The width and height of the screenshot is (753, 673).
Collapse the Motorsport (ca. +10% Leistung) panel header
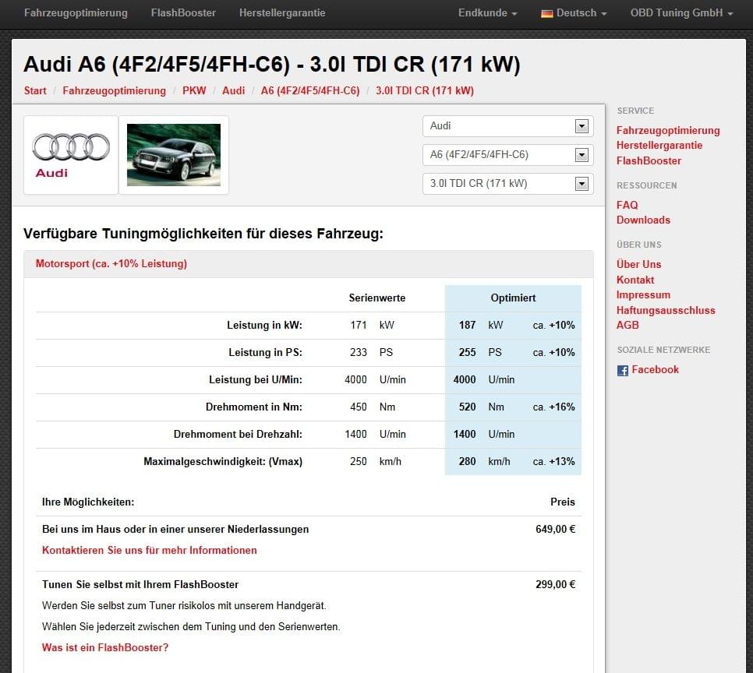click(x=111, y=264)
